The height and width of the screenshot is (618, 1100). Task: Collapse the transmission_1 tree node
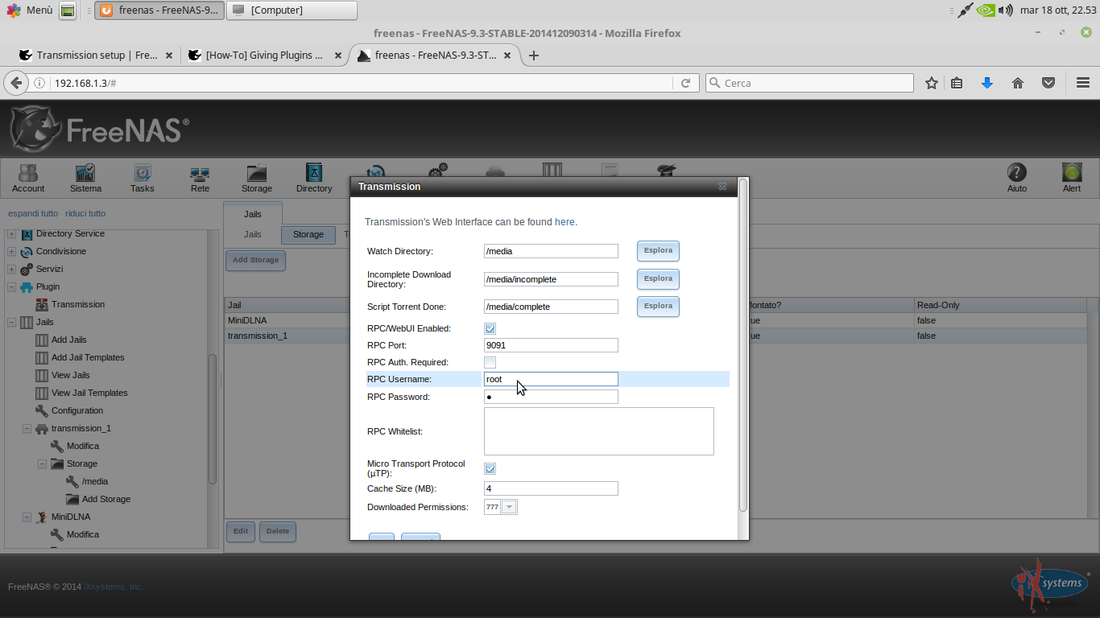[x=27, y=428]
